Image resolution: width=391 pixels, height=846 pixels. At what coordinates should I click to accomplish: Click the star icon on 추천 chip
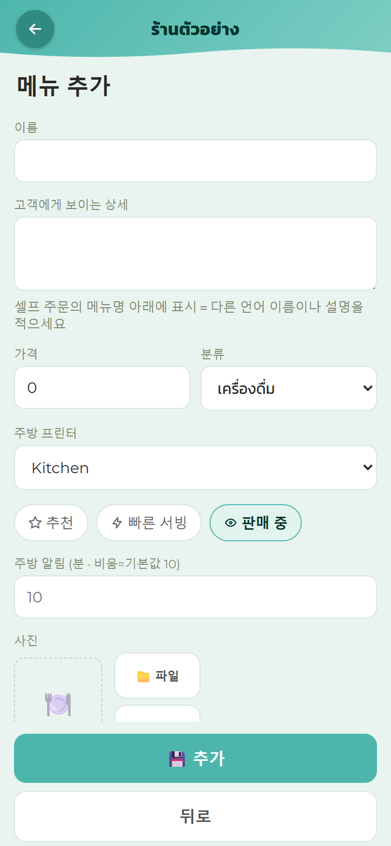pos(35,523)
